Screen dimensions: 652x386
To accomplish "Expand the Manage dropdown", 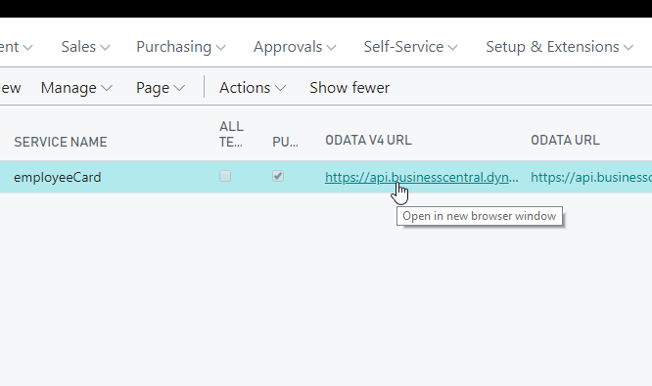I will coord(76,88).
